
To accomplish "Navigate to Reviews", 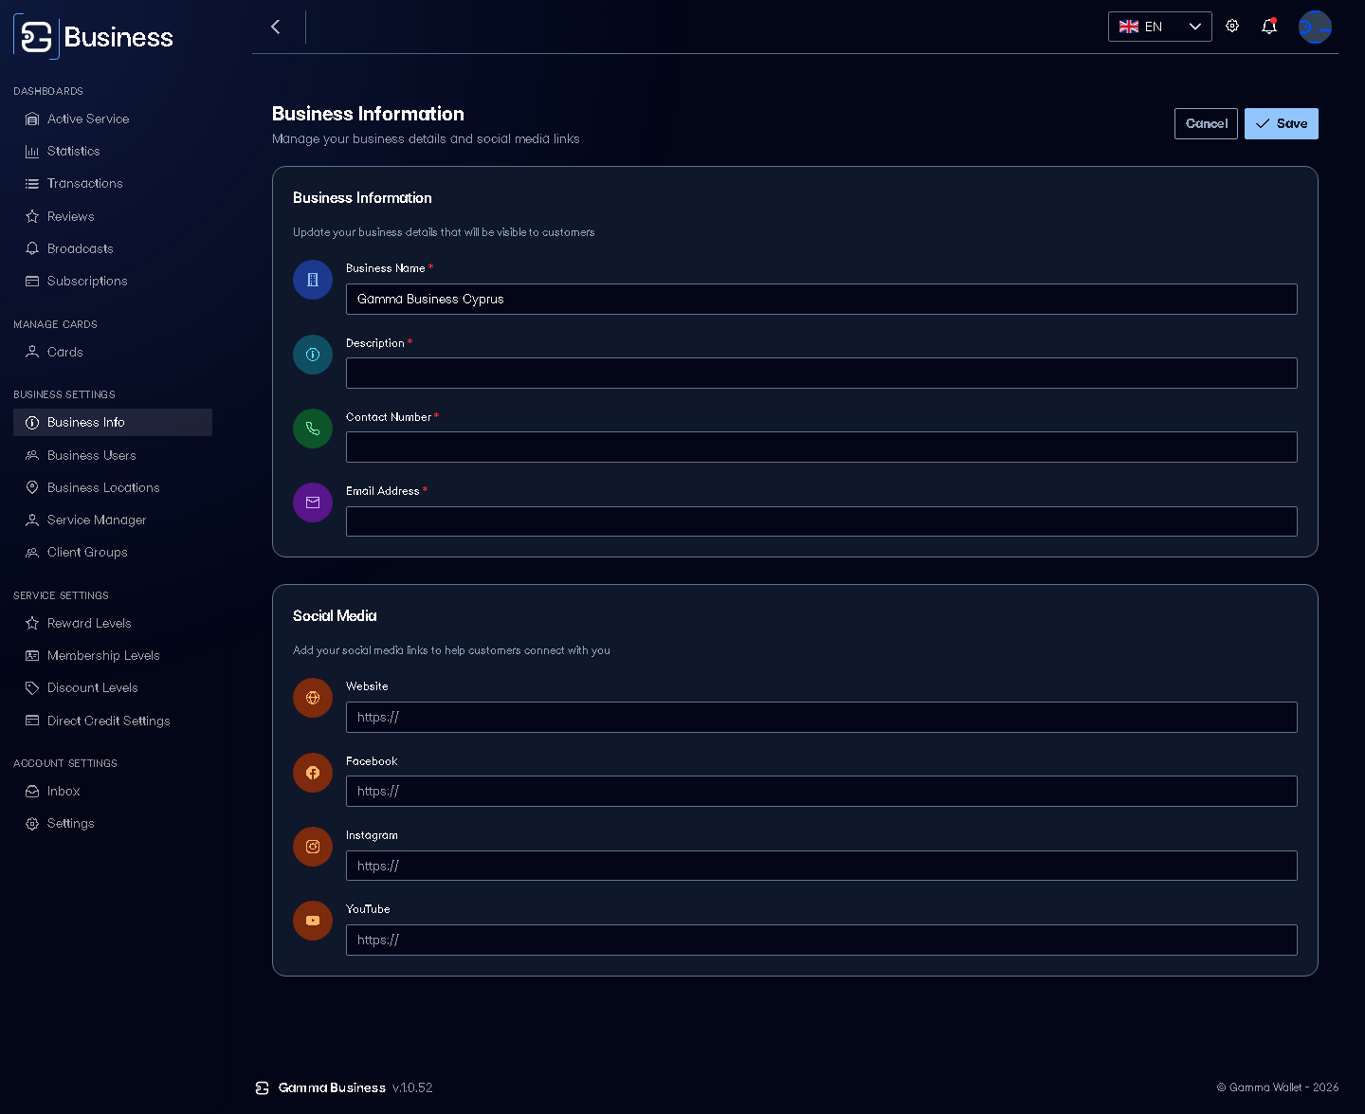I will click(113, 216).
